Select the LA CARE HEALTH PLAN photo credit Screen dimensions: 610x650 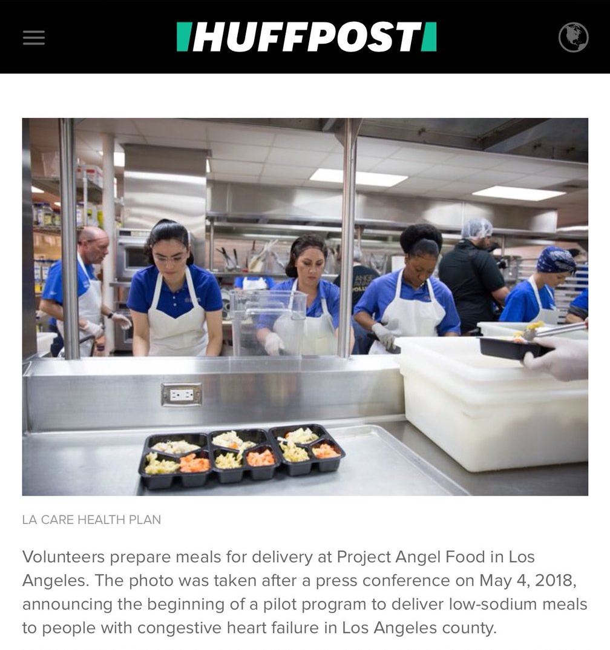click(91, 519)
